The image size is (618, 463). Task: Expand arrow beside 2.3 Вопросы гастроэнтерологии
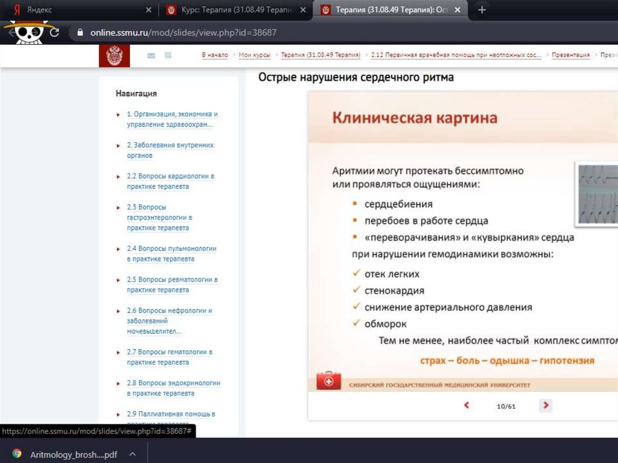(118, 208)
